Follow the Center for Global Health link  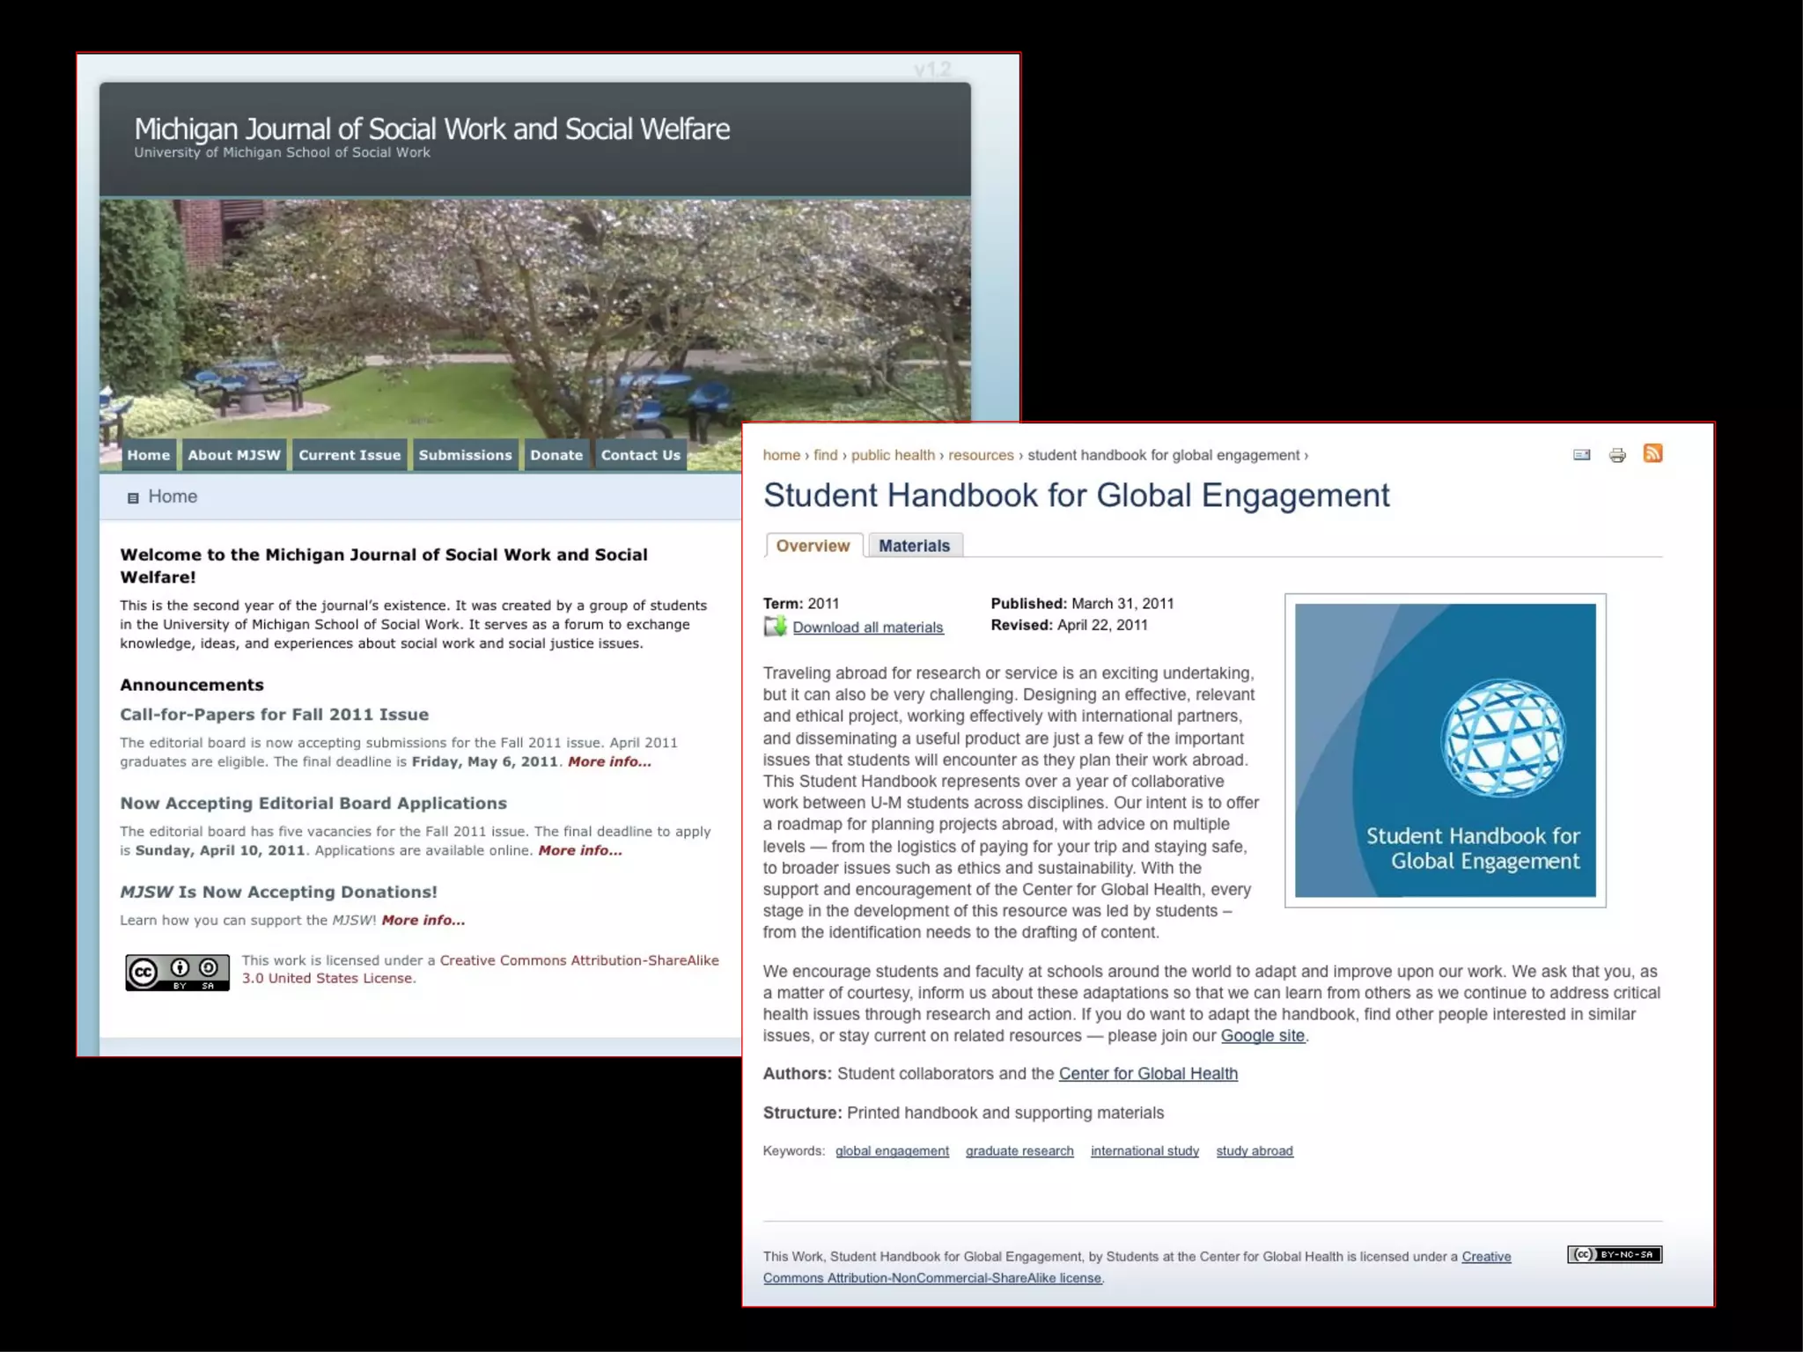1147,1074
